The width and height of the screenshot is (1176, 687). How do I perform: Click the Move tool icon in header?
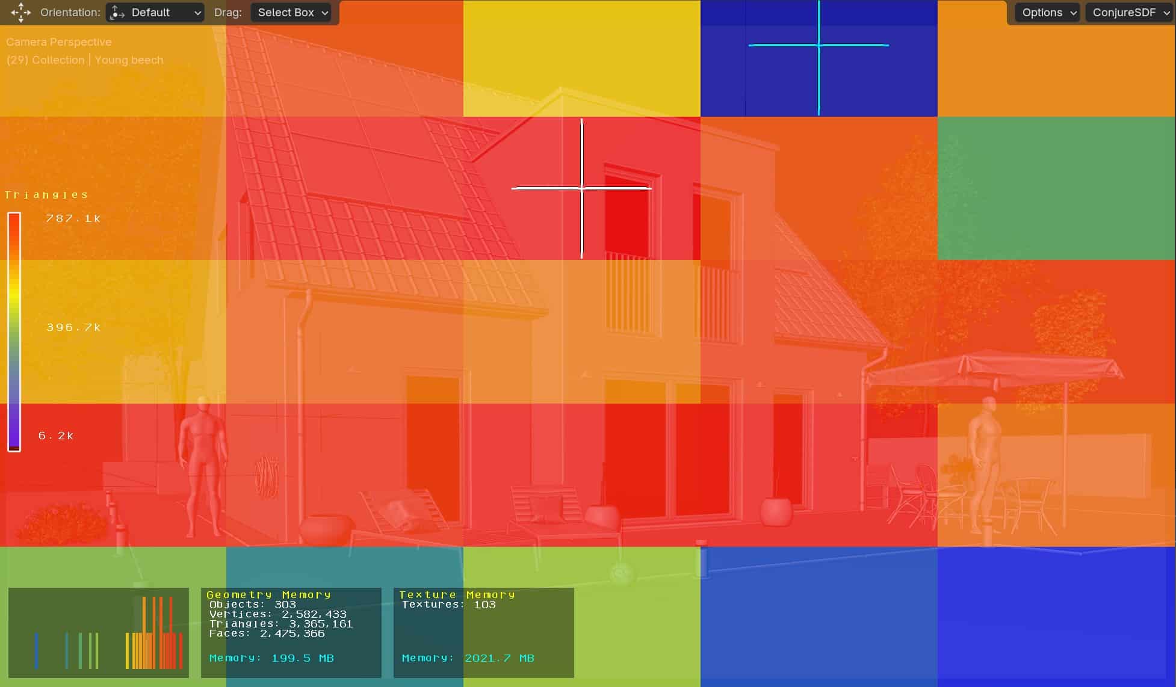tap(20, 12)
